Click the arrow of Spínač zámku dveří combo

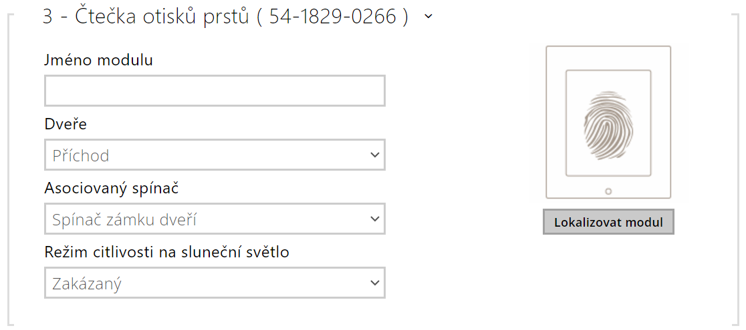[x=374, y=219]
